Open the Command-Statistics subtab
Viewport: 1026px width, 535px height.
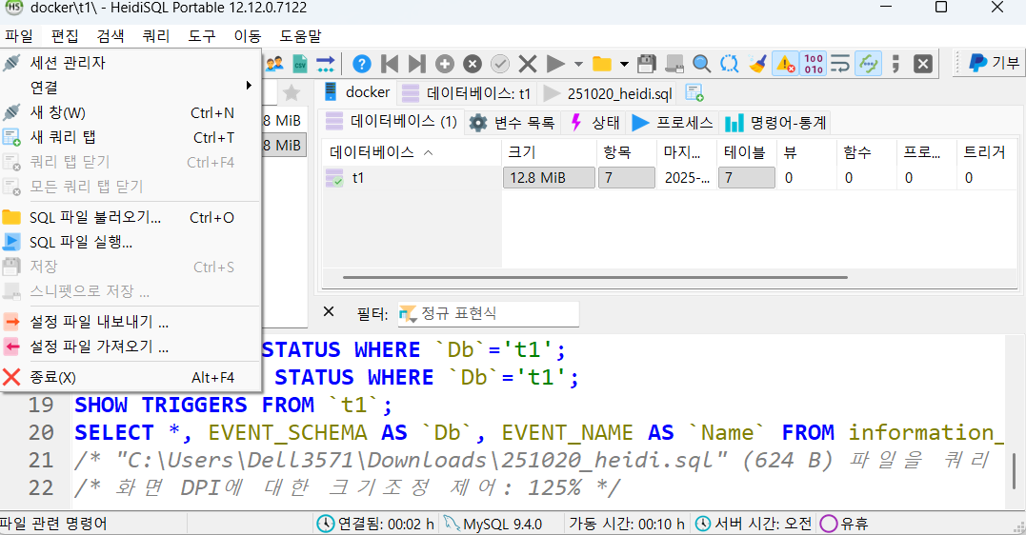(x=775, y=122)
